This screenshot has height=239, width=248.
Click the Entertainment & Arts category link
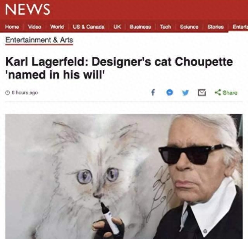(x=39, y=40)
